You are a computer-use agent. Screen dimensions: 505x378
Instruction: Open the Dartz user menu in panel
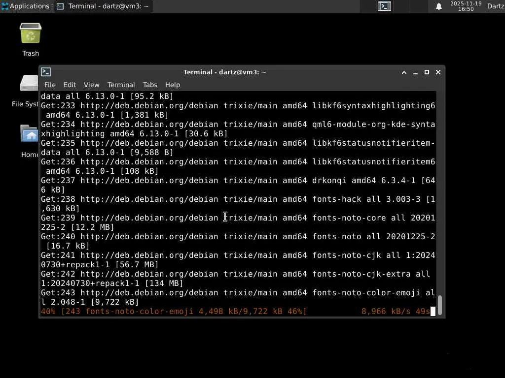pos(496,6)
